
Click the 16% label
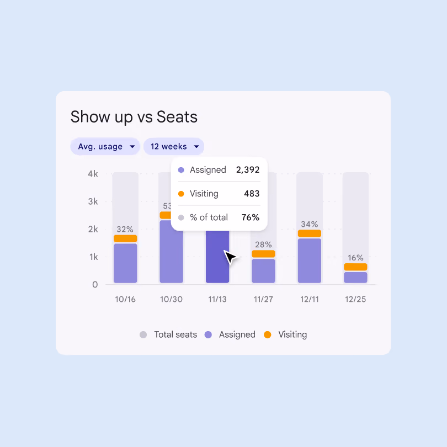click(x=355, y=258)
